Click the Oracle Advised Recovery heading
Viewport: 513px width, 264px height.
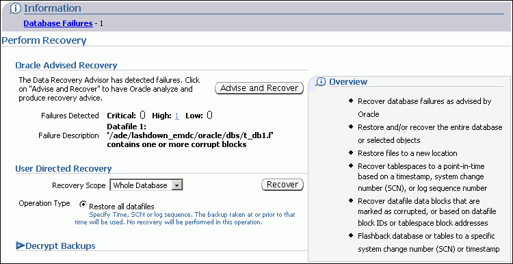tap(66, 65)
